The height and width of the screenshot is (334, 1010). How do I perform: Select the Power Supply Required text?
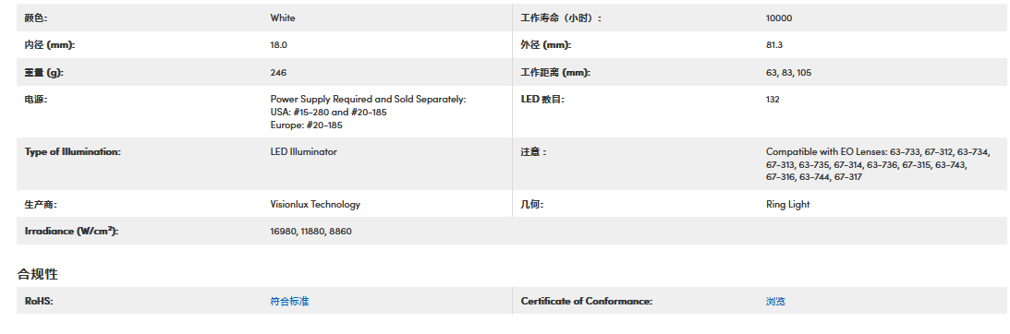coord(368,112)
